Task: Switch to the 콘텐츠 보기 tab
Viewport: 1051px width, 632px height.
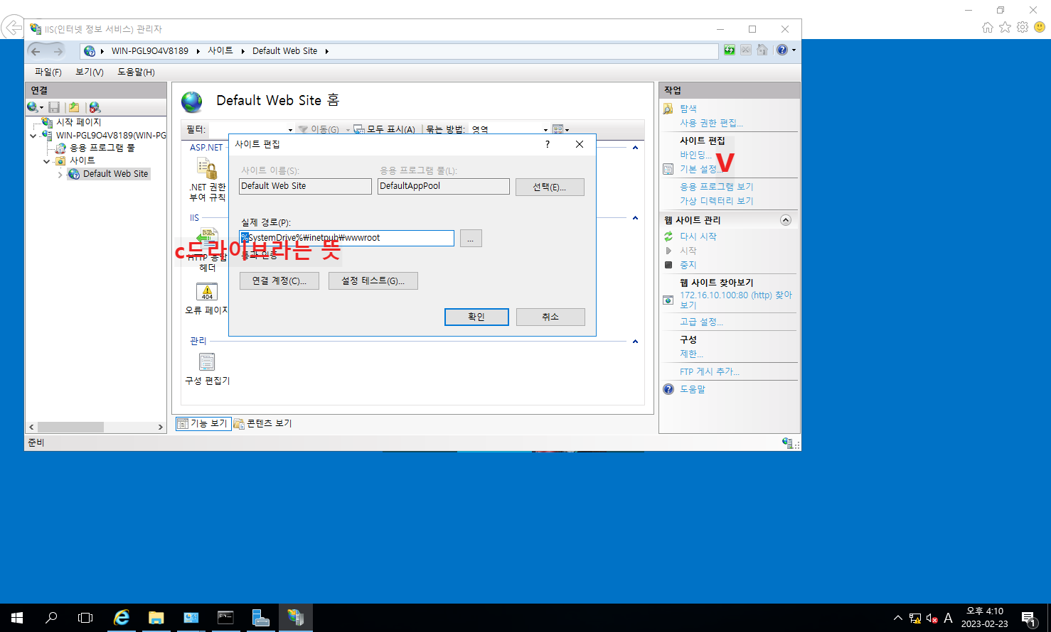Action: [263, 423]
